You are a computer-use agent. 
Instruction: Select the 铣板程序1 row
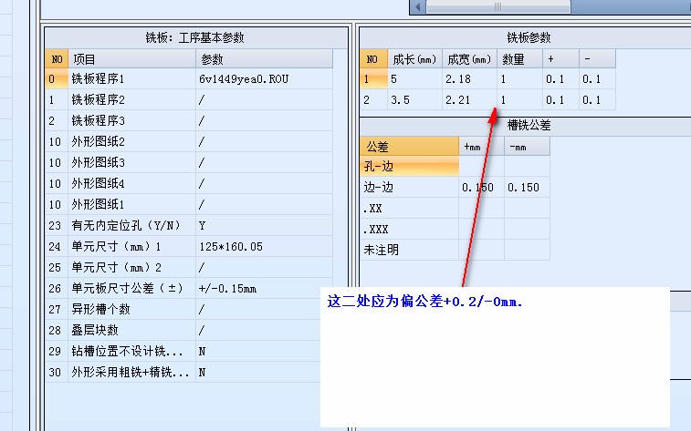click(189, 79)
